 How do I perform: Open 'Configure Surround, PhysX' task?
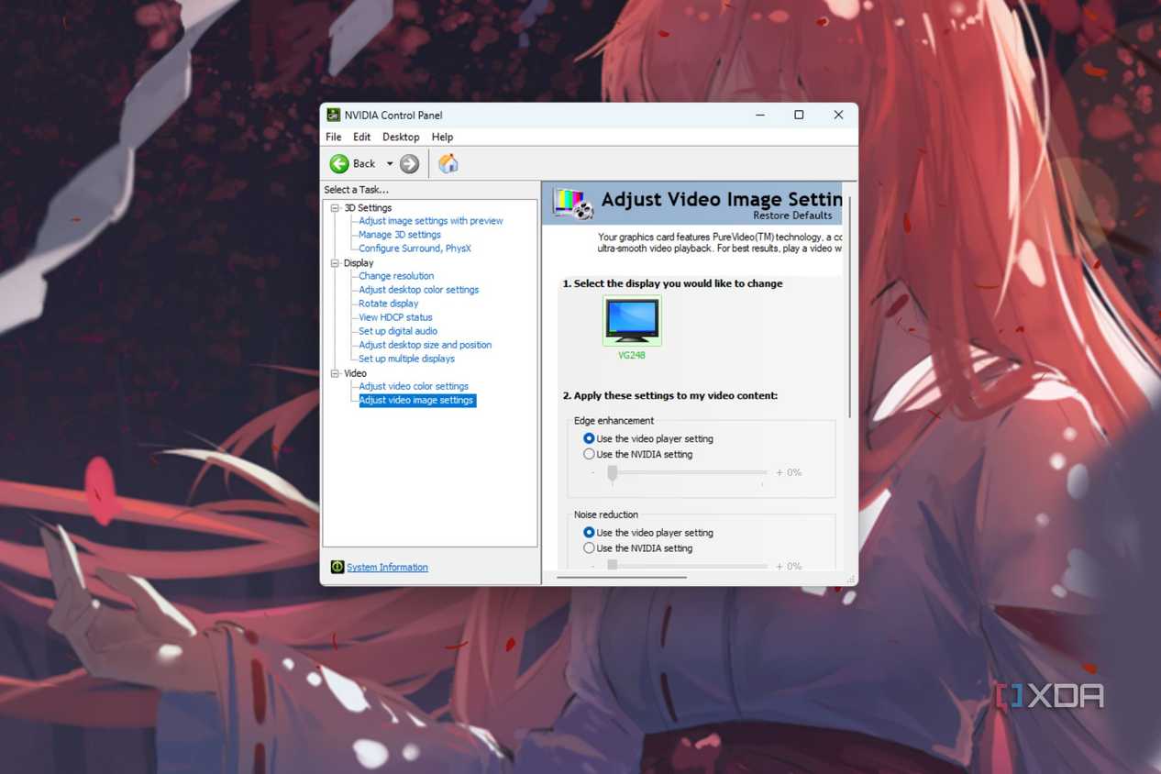(415, 249)
